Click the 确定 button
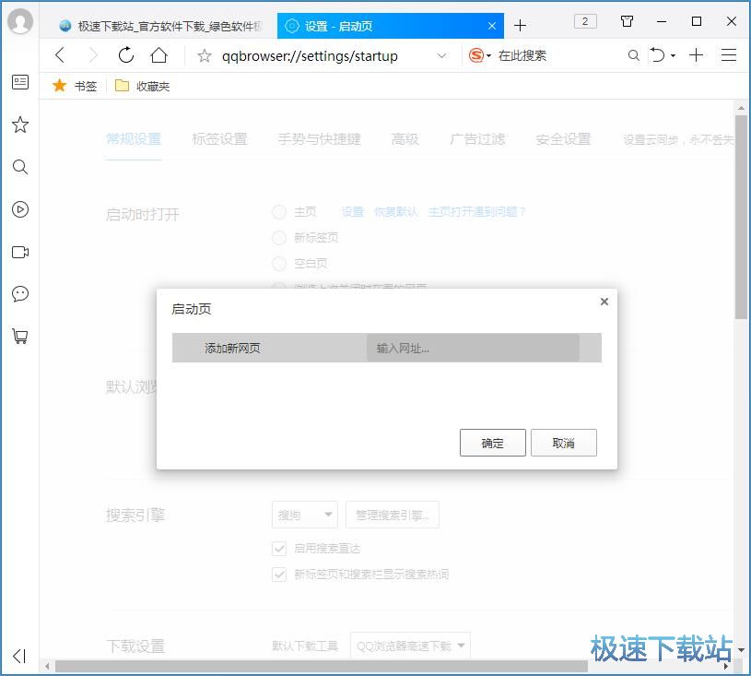 492,443
